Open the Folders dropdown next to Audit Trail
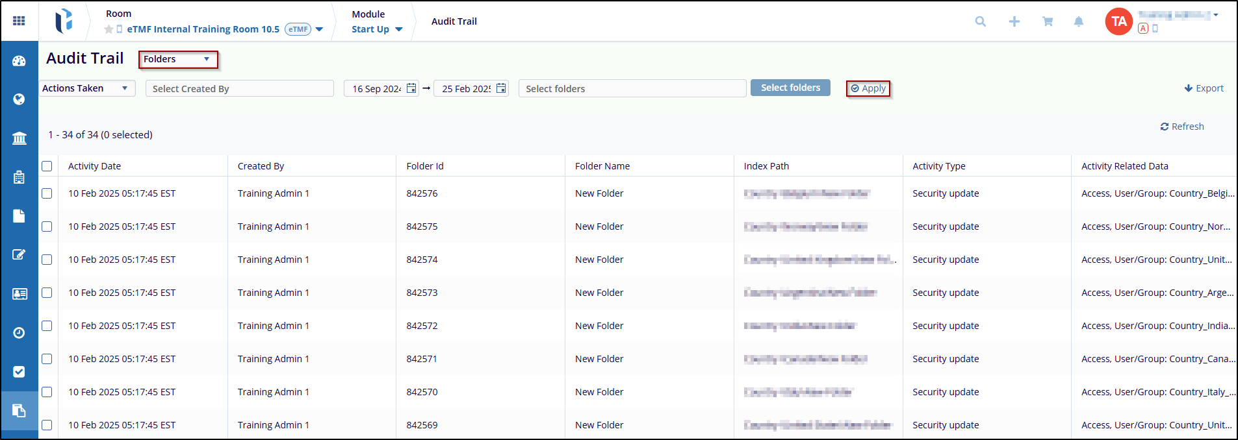This screenshot has width=1238, height=440. click(x=177, y=59)
